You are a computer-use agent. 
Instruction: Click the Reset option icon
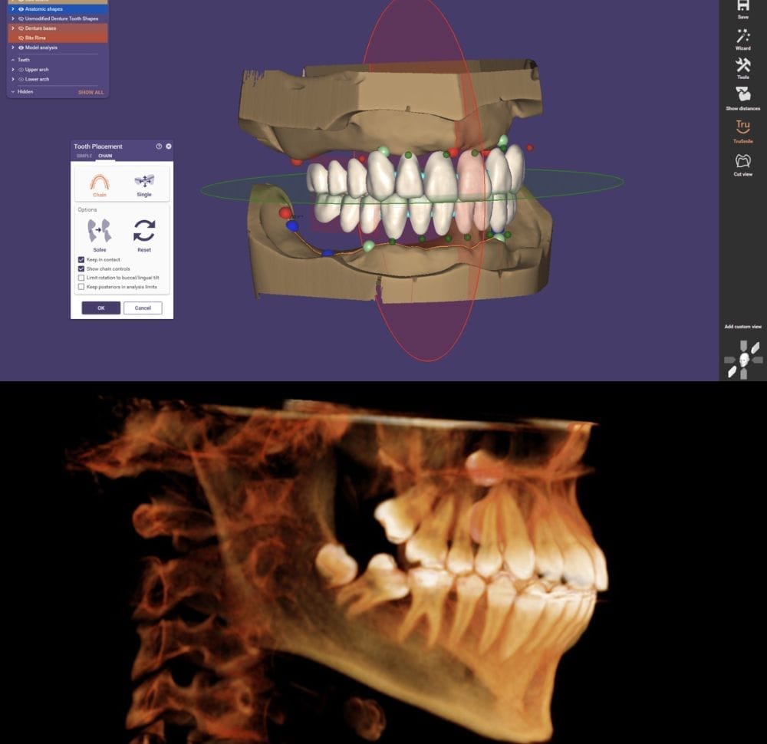click(145, 230)
